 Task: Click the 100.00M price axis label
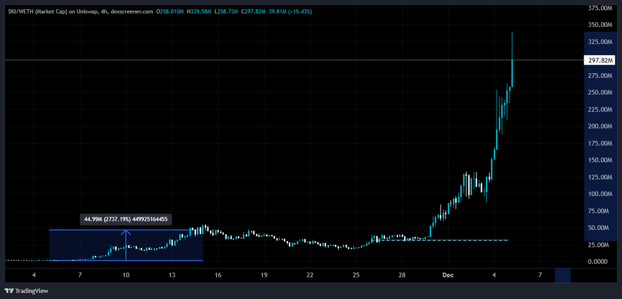click(600, 194)
